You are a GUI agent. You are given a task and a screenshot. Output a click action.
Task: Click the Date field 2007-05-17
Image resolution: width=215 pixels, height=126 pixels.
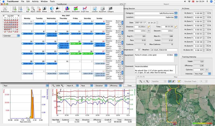click(140, 23)
